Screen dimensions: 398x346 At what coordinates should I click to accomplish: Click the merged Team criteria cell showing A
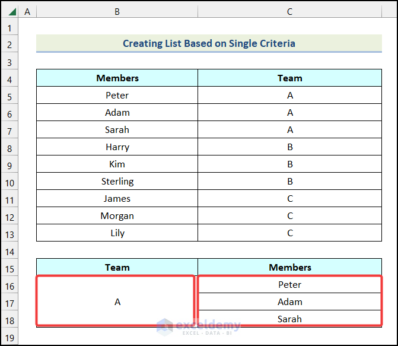[117, 302]
